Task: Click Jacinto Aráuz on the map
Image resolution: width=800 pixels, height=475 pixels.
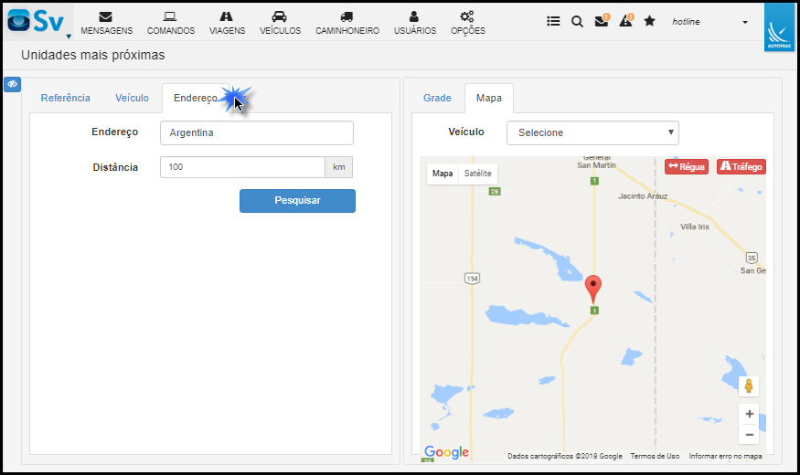Action: pyautogui.click(x=643, y=196)
